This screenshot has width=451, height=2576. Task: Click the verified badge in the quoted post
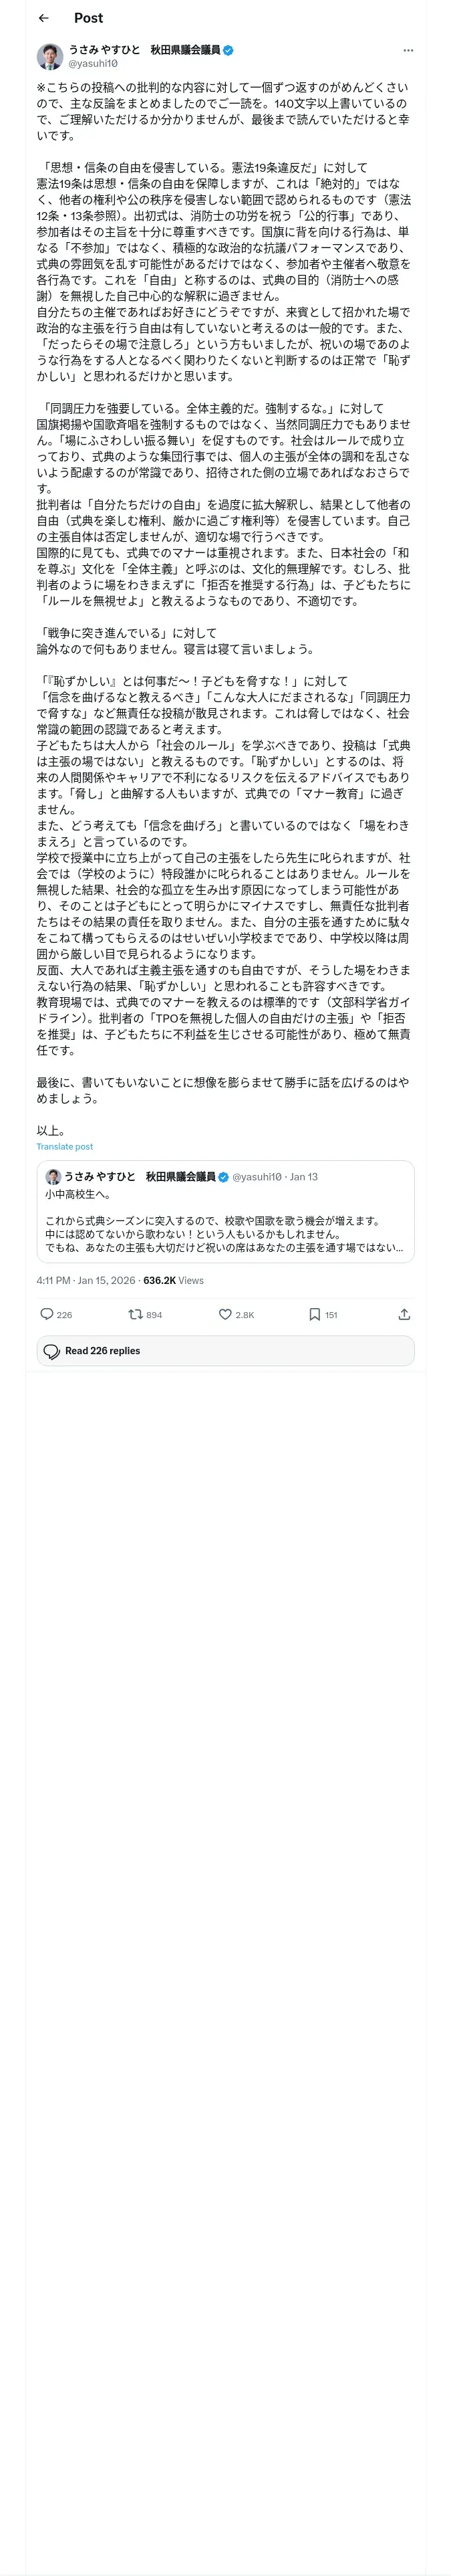point(224,1177)
